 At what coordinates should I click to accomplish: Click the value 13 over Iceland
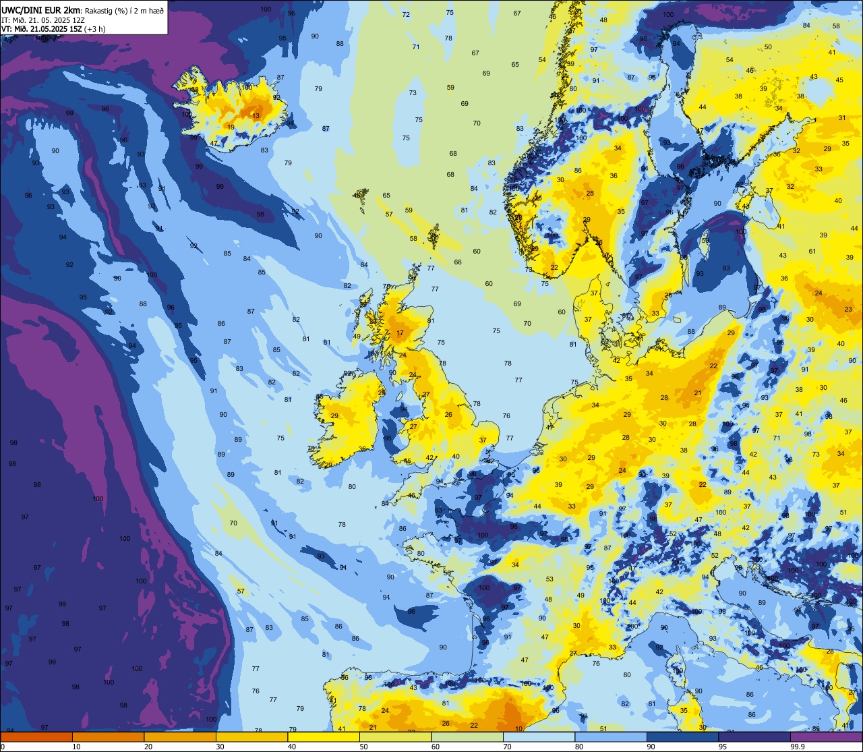(x=256, y=115)
